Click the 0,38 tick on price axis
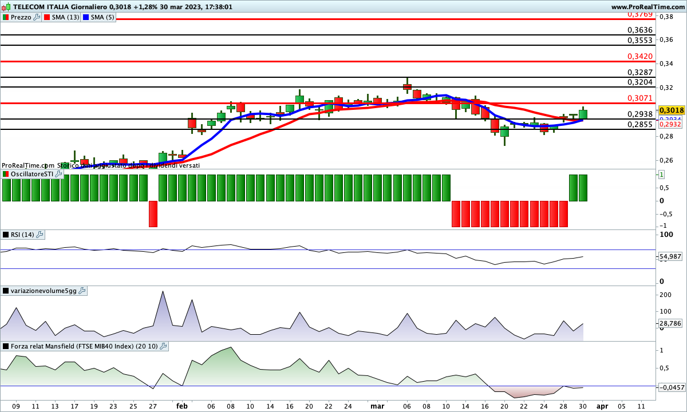The height and width of the screenshot is (412, 687). coord(666,17)
